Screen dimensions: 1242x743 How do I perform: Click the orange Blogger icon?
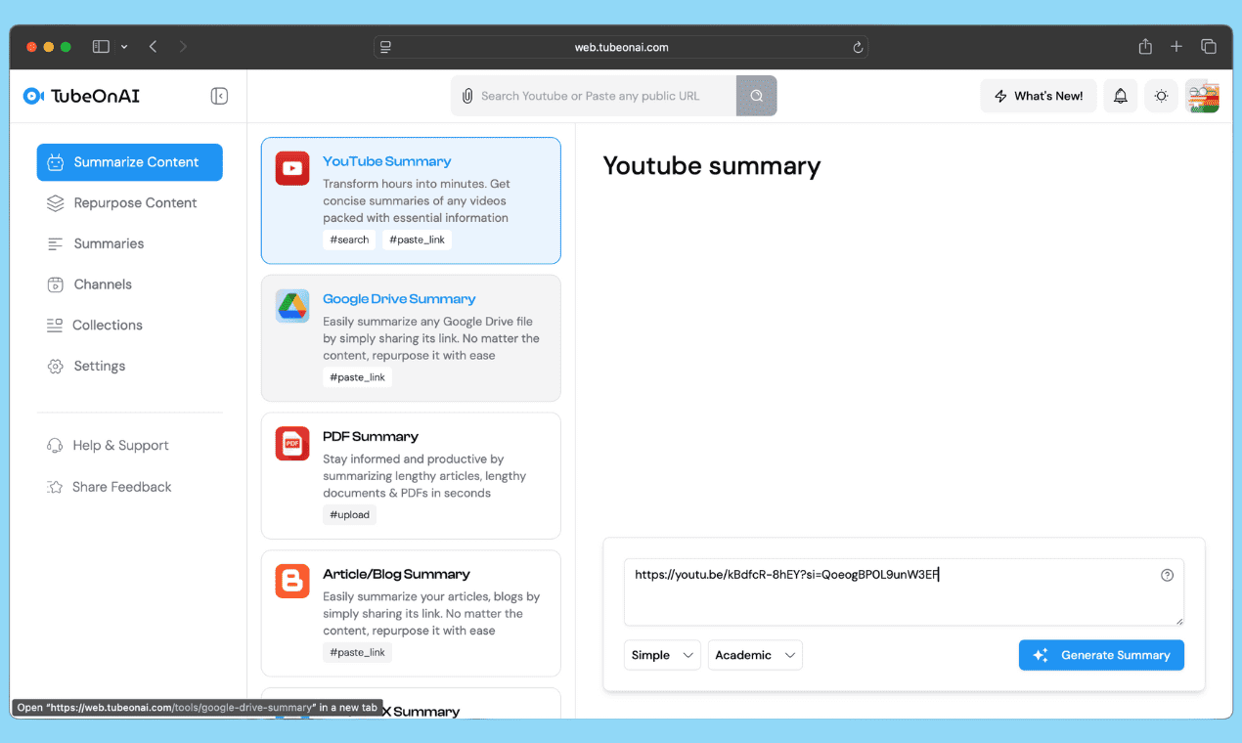tap(292, 582)
